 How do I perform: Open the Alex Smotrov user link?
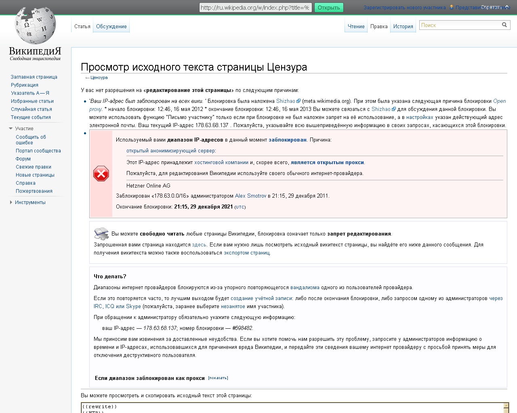pyautogui.click(x=250, y=196)
